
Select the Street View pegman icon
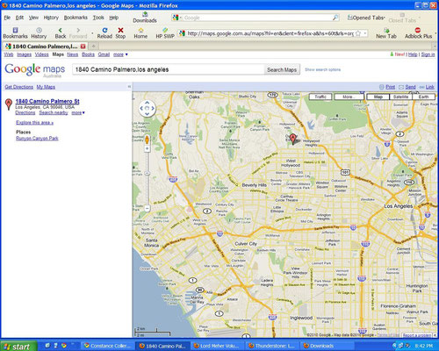147,140
